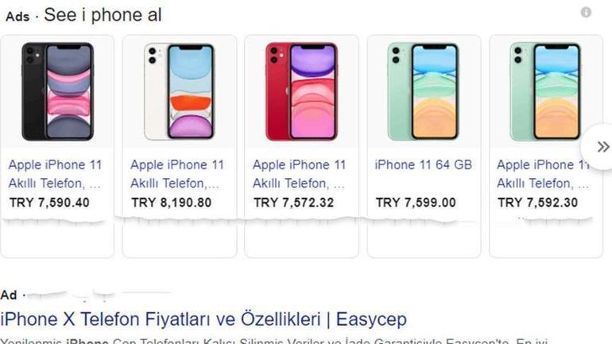Open the Apple iPhone 11 link priced TRY 8,190.80
This screenshot has width=612, height=344.
(176, 173)
